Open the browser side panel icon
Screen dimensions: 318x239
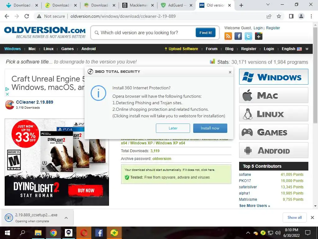pyautogui.click(x=291, y=16)
